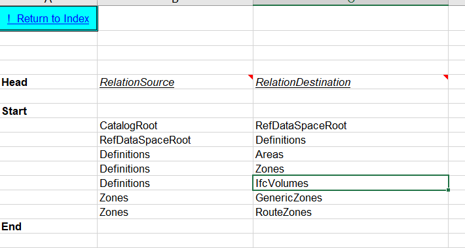The width and height of the screenshot is (465, 248).
Task: Select the Head label cell
Action: 48,82
